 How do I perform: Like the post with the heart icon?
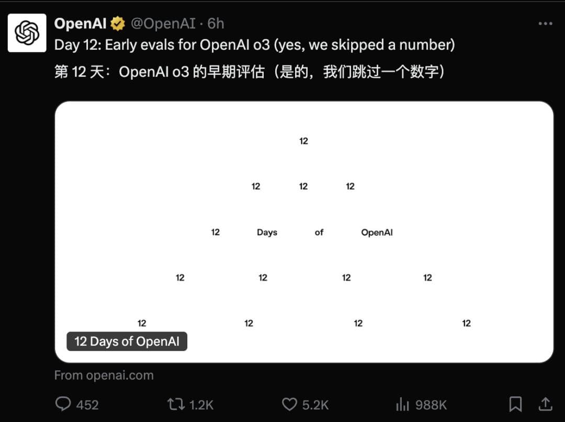289,404
